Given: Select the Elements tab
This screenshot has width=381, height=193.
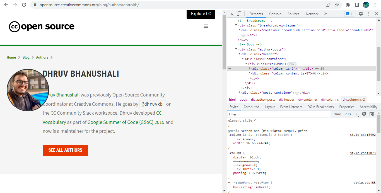Looking at the screenshot, I should [256, 14].
